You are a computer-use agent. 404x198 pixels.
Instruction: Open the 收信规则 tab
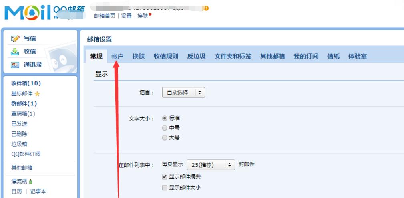166,57
